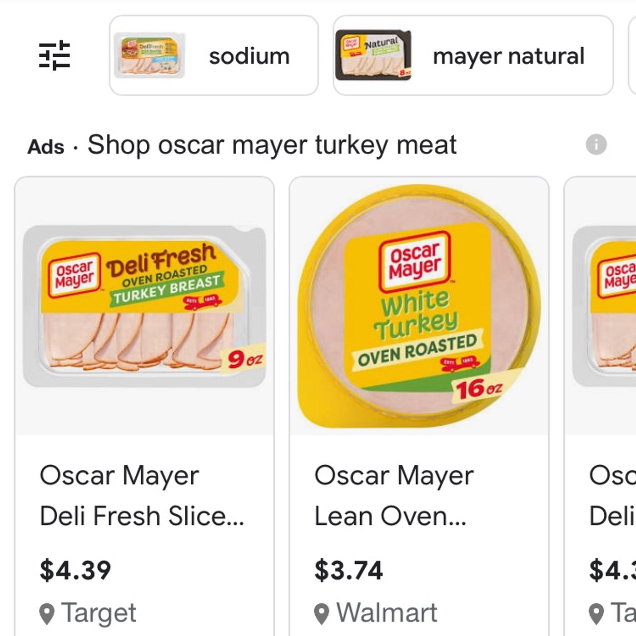Viewport: 636px width, 636px height.
Task: Click the $3.74 price
Action: (x=348, y=571)
